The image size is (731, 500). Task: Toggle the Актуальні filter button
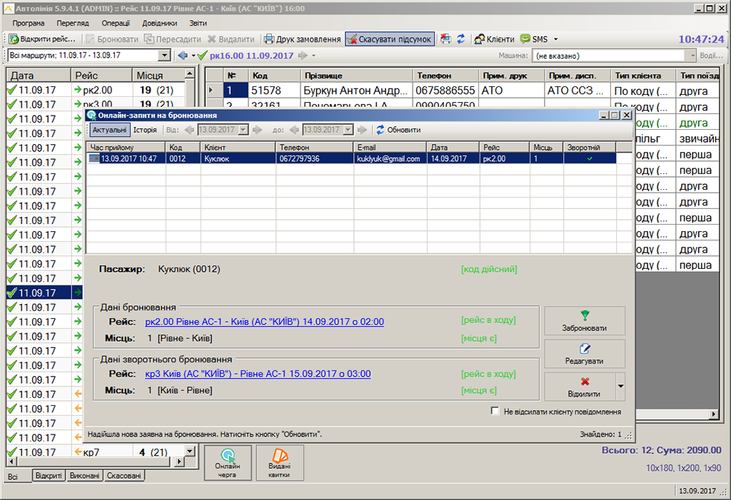[x=109, y=130]
